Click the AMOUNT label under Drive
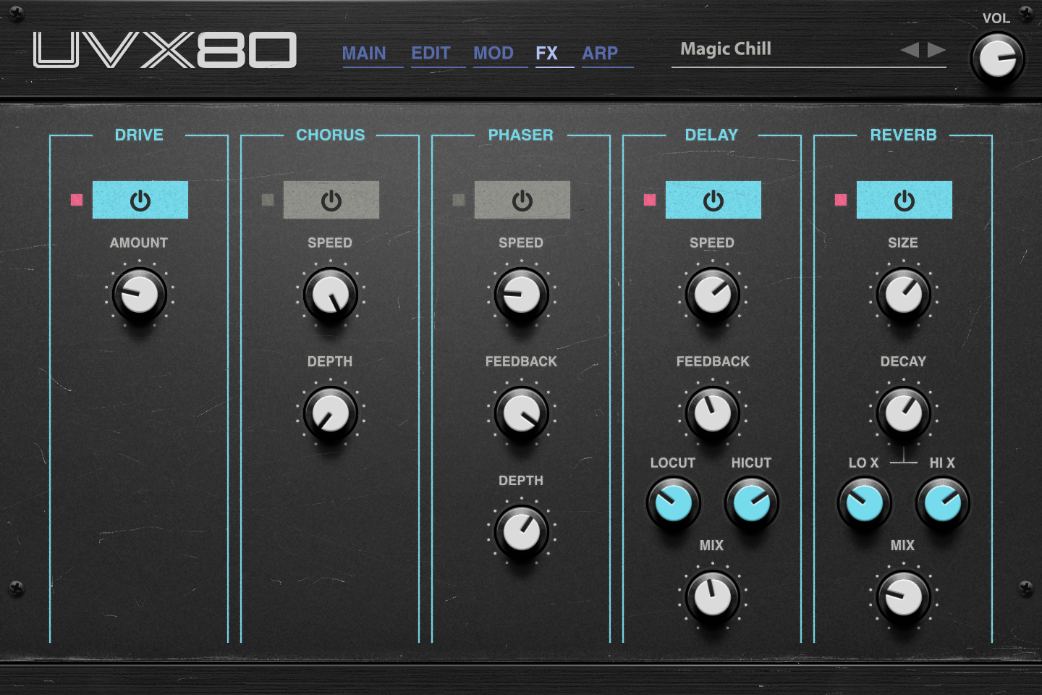Screen dimensions: 1042x695 click(x=139, y=243)
